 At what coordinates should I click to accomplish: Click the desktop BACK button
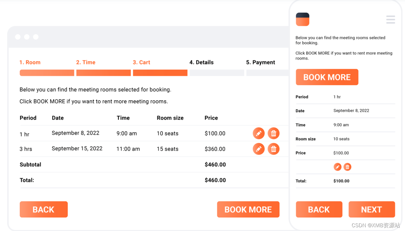click(44, 209)
